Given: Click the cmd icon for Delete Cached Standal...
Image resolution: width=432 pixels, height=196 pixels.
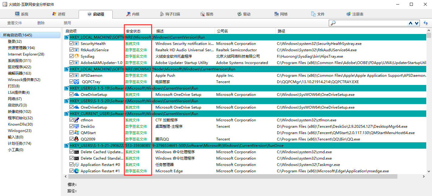Looking at the screenshot, I should pos(77,158).
